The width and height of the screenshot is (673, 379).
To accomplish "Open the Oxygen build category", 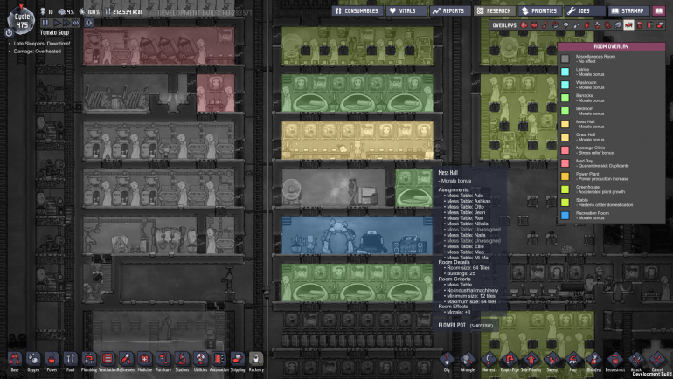I will pyautogui.click(x=33, y=359).
